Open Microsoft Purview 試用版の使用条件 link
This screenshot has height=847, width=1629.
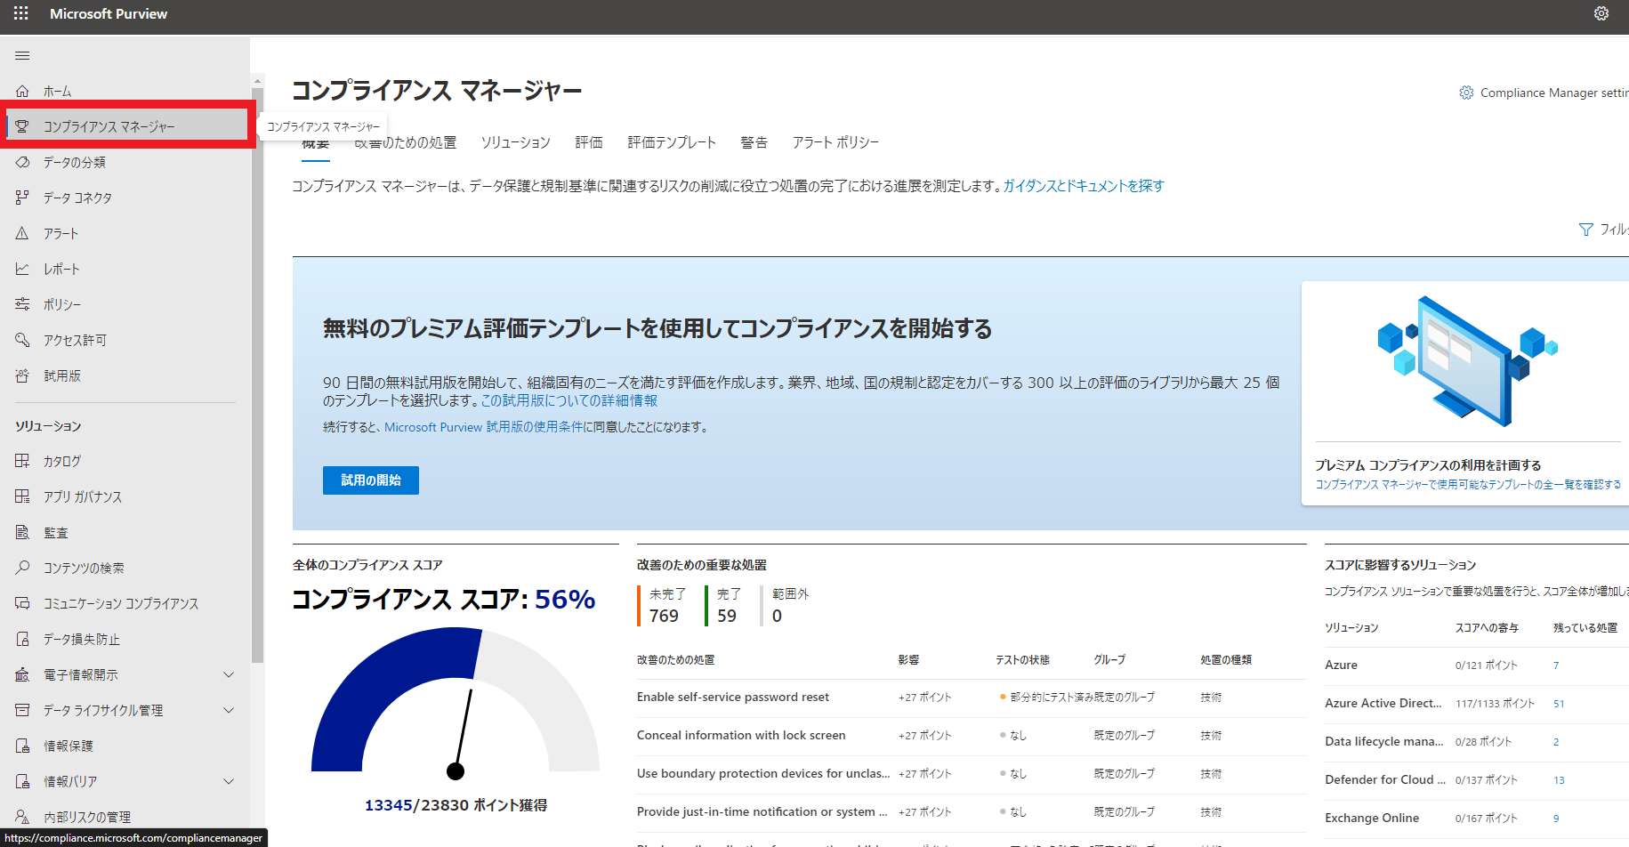click(484, 427)
